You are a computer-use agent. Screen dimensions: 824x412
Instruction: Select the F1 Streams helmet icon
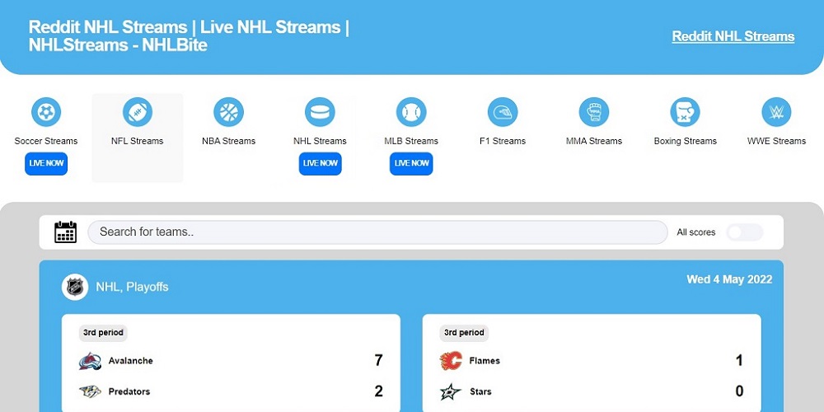point(503,112)
